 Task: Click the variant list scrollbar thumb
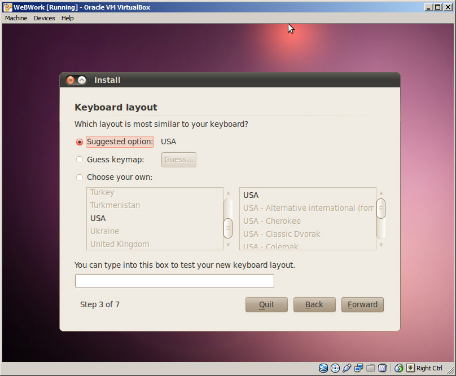[x=381, y=209]
